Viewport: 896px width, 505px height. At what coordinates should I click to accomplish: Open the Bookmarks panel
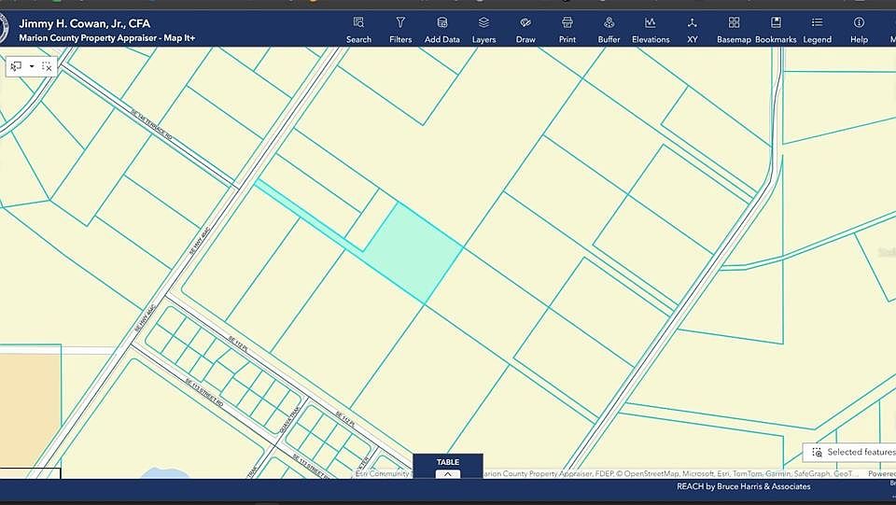coord(776,28)
